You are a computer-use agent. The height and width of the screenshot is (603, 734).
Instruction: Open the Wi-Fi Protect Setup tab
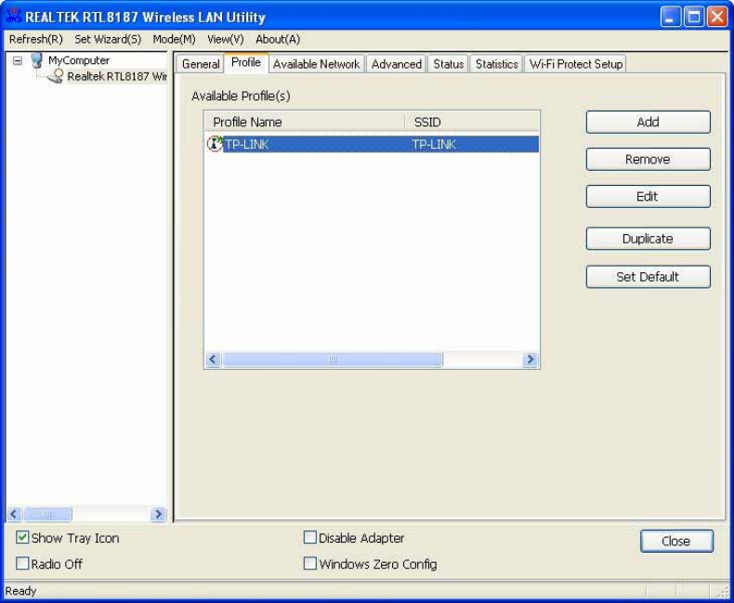576,64
